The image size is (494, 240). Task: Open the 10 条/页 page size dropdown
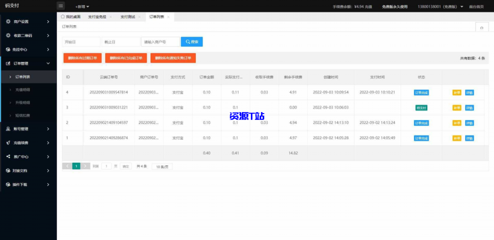tap(162, 166)
